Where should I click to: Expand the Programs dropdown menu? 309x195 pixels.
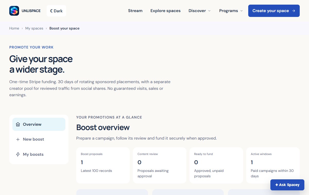(x=231, y=11)
